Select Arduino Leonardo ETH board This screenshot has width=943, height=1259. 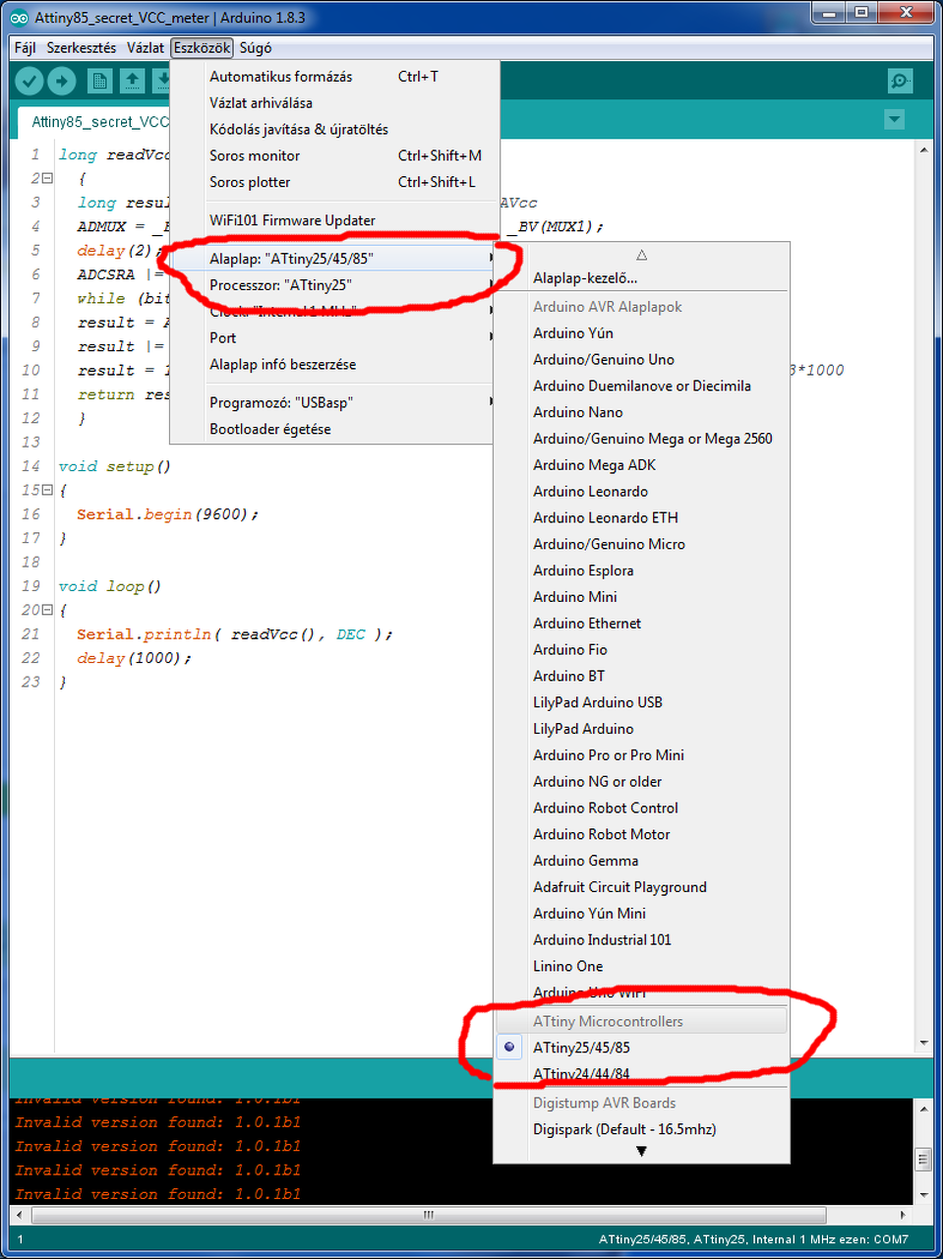641,517
